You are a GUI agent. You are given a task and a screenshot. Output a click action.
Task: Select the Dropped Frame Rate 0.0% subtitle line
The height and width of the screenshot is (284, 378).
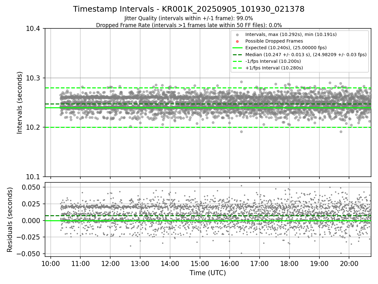coord(189,25)
